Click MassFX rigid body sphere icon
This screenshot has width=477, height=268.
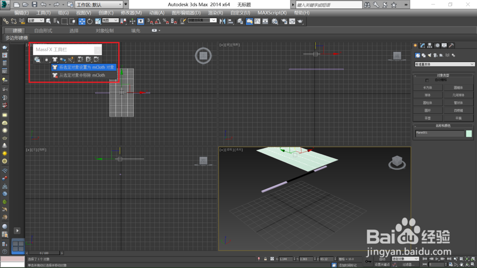(46, 60)
